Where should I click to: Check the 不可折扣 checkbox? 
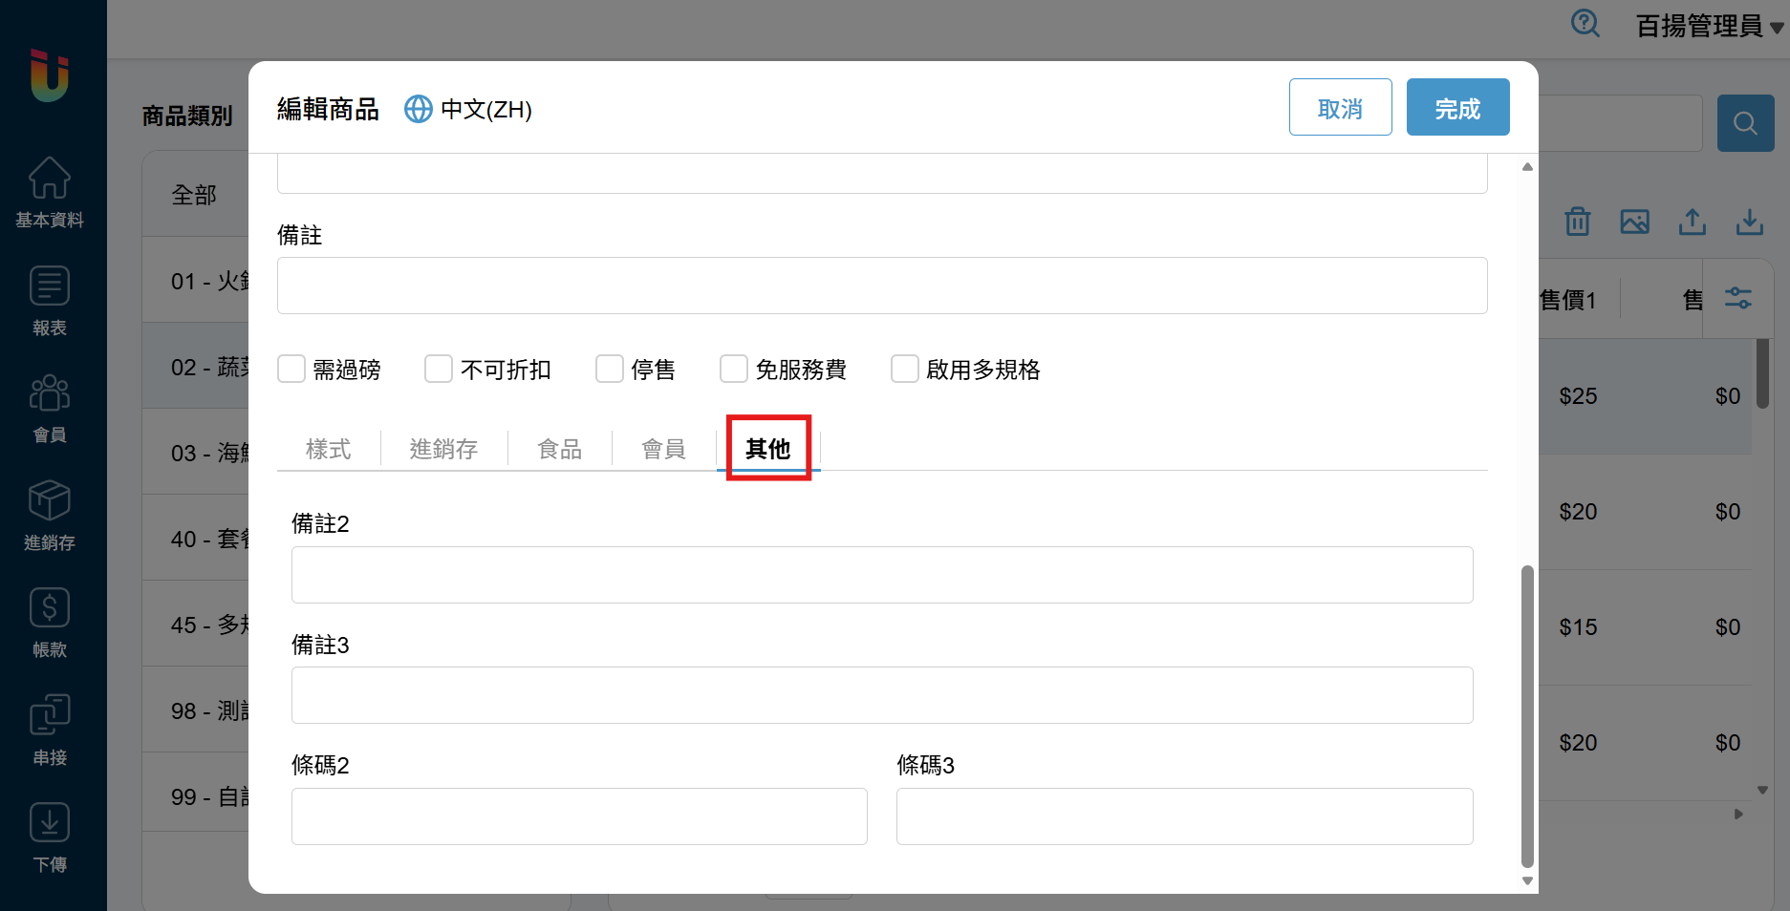439,370
